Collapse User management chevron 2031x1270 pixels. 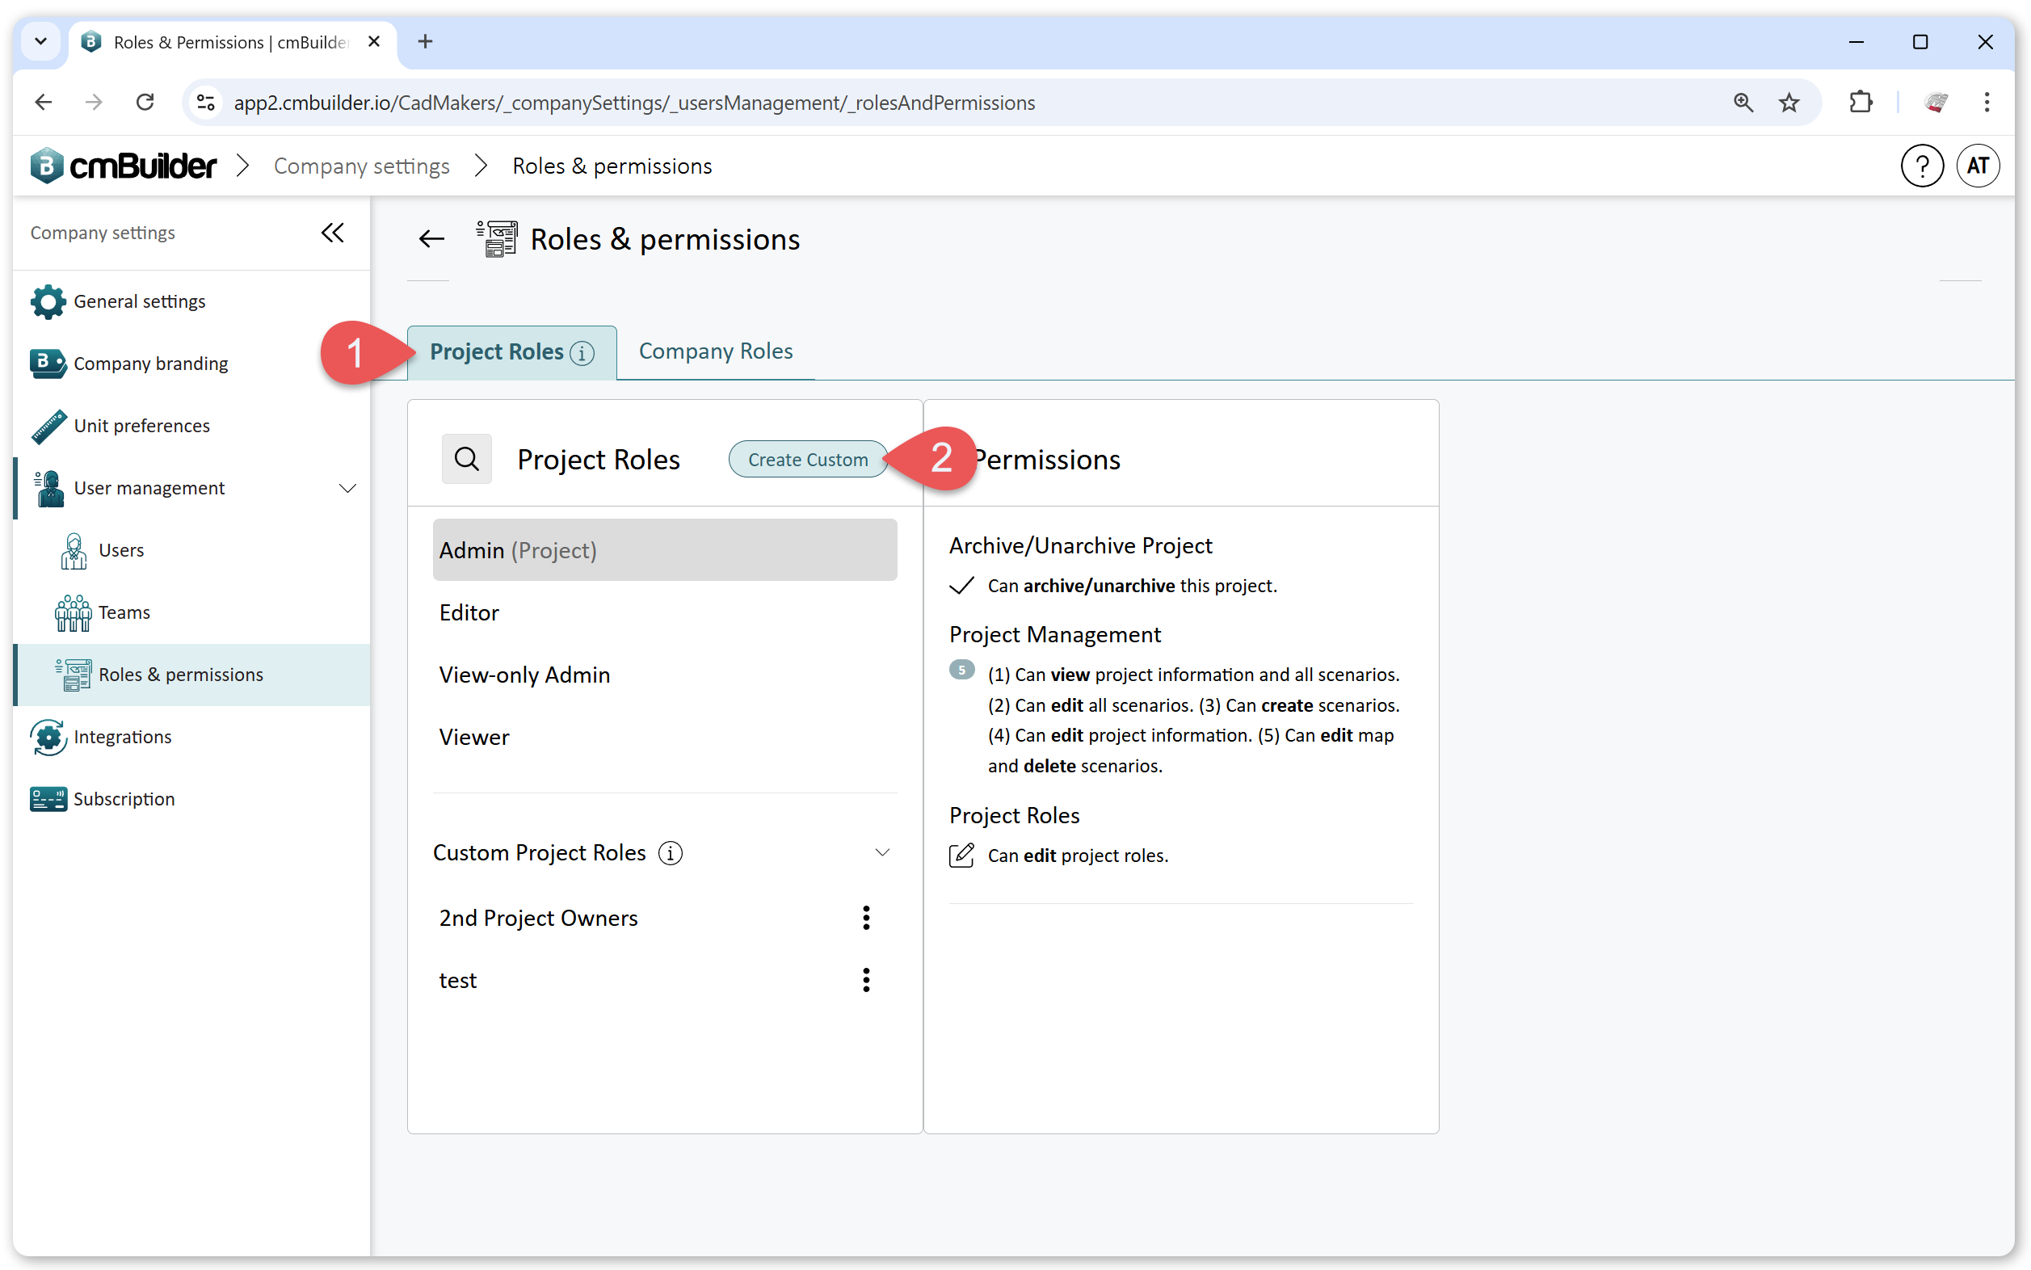click(x=347, y=488)
